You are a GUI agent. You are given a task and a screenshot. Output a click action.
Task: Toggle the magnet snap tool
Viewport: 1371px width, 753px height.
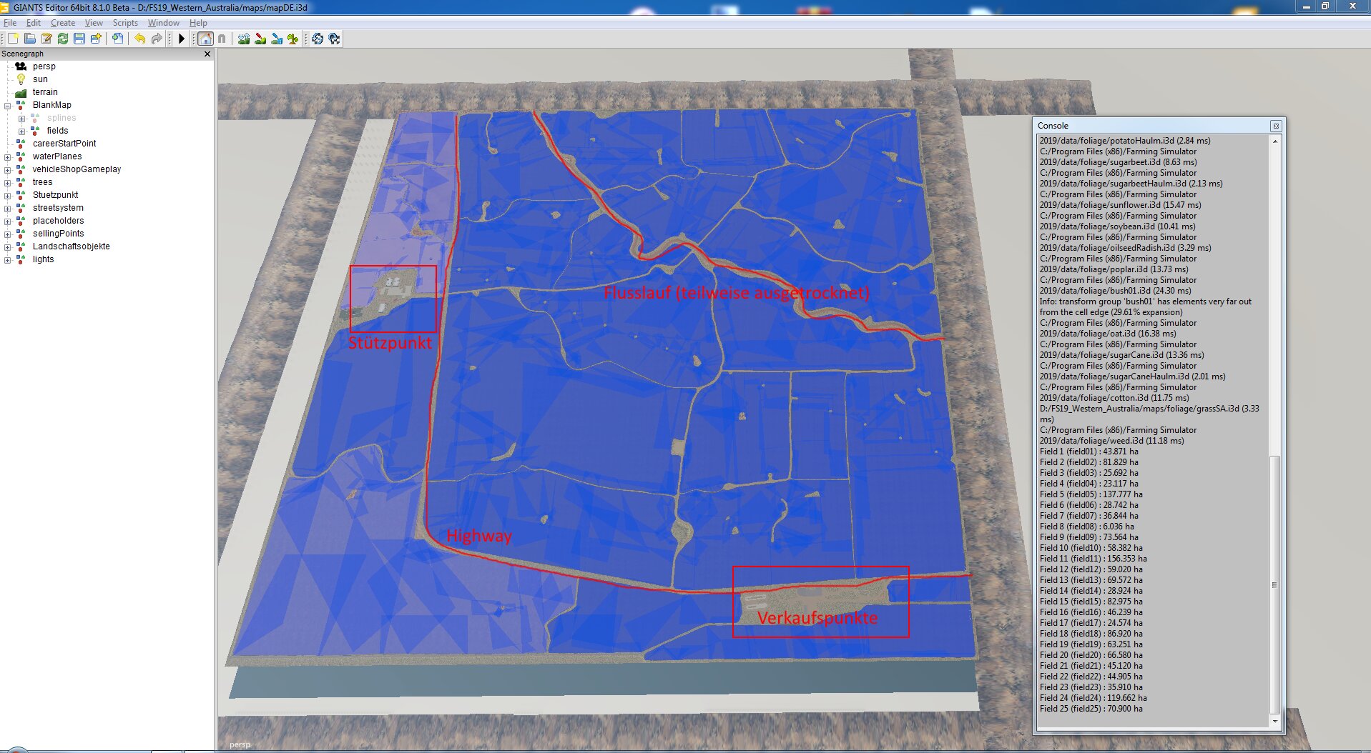tap(222, 39)
